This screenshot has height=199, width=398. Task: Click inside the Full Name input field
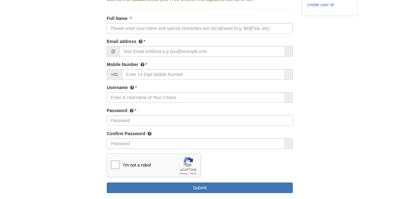click(199, 28)
